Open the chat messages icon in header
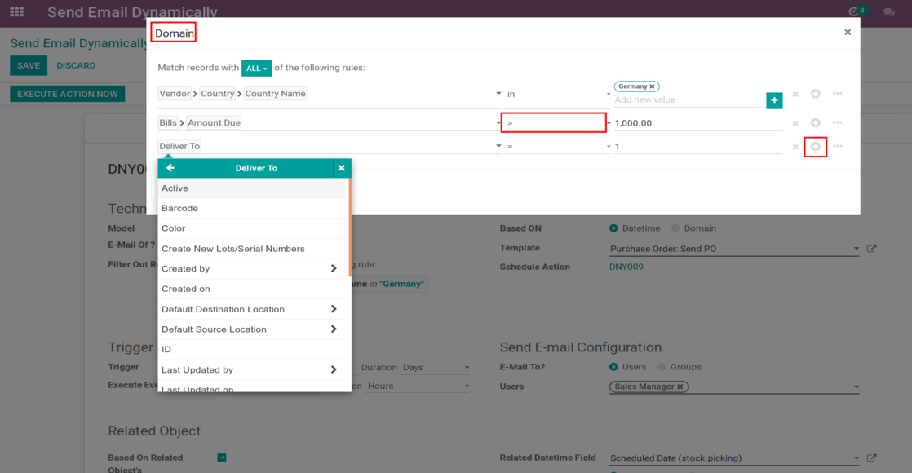912x473 pixels. pos(888,12)
